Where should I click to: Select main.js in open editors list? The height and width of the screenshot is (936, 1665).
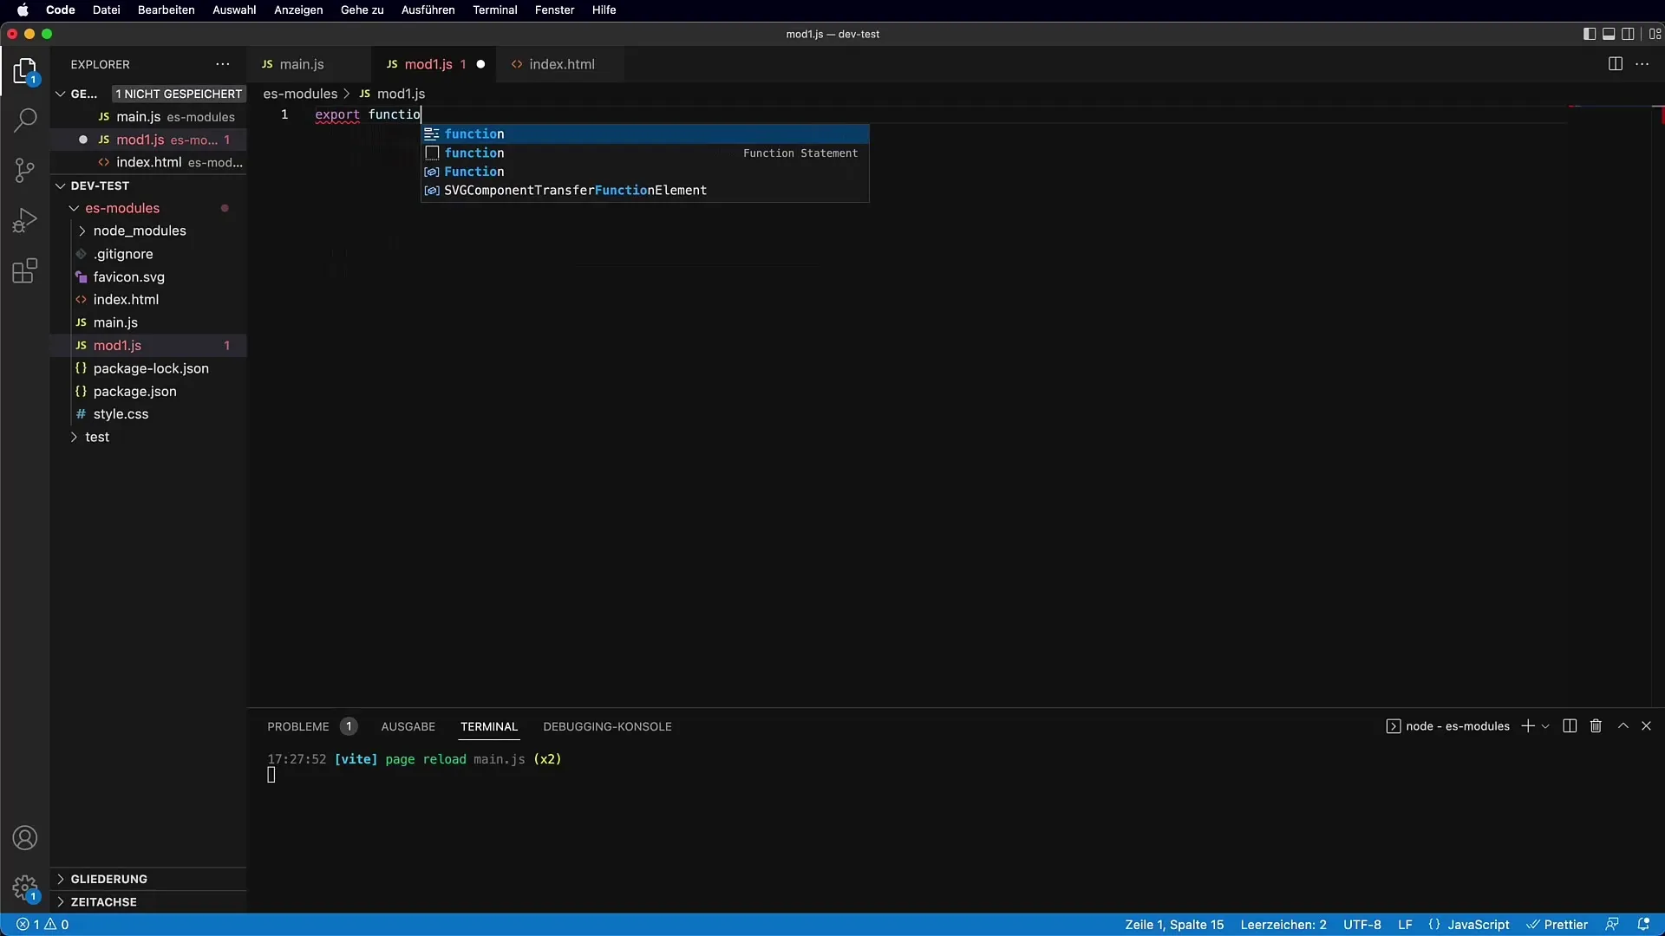point(148,116)
